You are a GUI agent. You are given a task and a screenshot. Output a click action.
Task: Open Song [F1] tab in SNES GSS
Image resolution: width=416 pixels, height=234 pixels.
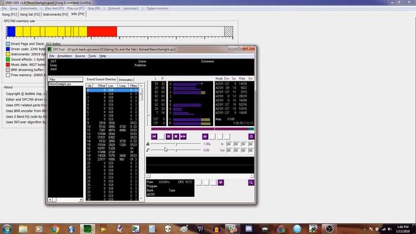(10, 14)
